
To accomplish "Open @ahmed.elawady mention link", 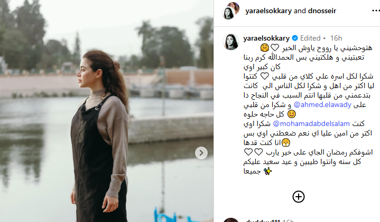I will [322, 105].
